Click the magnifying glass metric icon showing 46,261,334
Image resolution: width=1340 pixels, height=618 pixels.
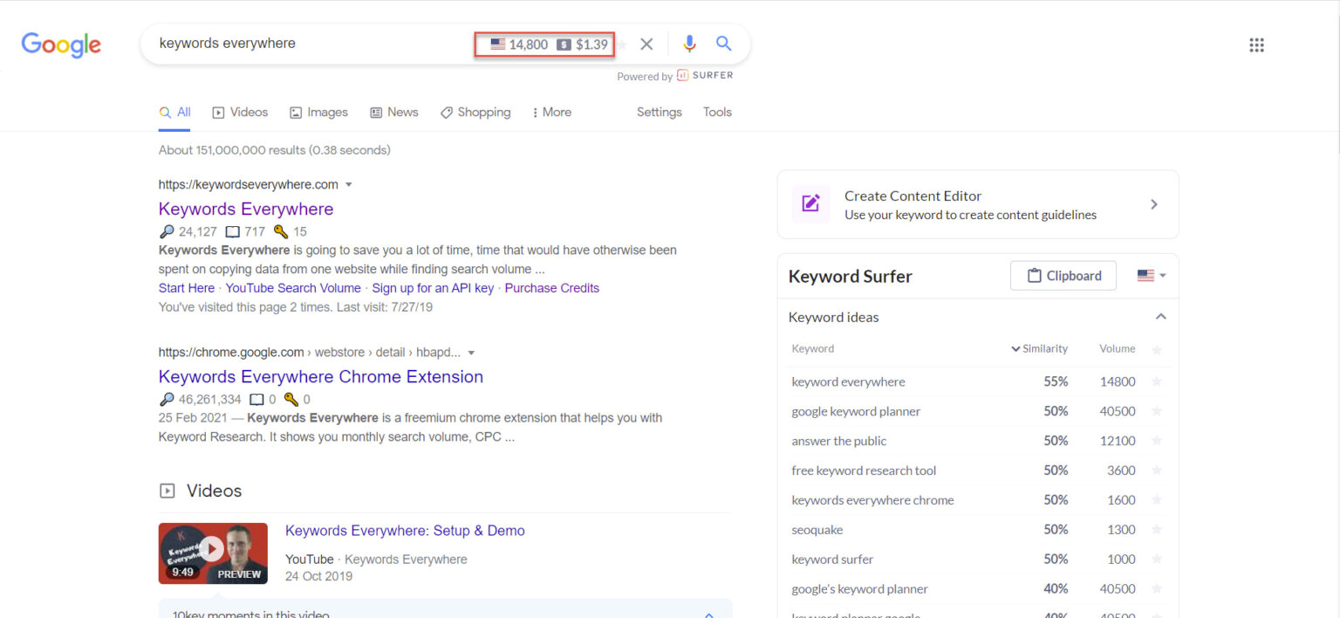(166, 399)
